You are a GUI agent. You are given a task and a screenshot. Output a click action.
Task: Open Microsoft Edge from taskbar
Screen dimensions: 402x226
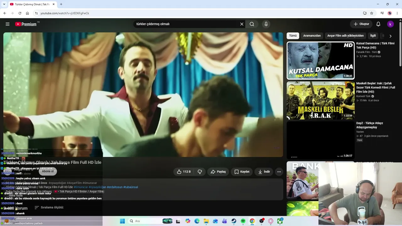tap(197, 221)
